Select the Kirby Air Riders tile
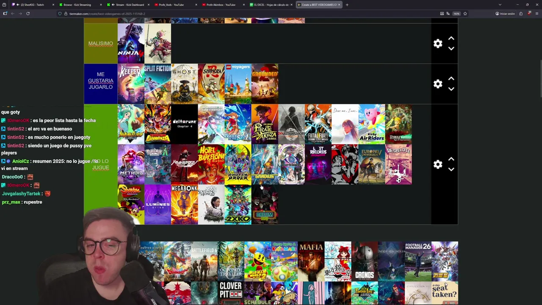This screenshot has width=542, height=305. [x=372, y=124]
